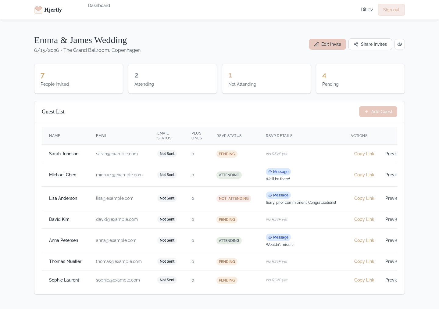Click Anna Petersen's message bubble icon
Screen dimensions: 439x309
click(x=270, y=237)
